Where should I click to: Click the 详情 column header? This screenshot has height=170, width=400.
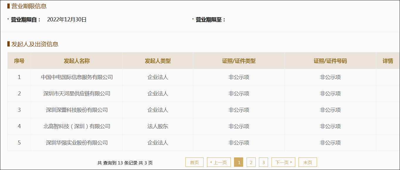click(388, 61)
